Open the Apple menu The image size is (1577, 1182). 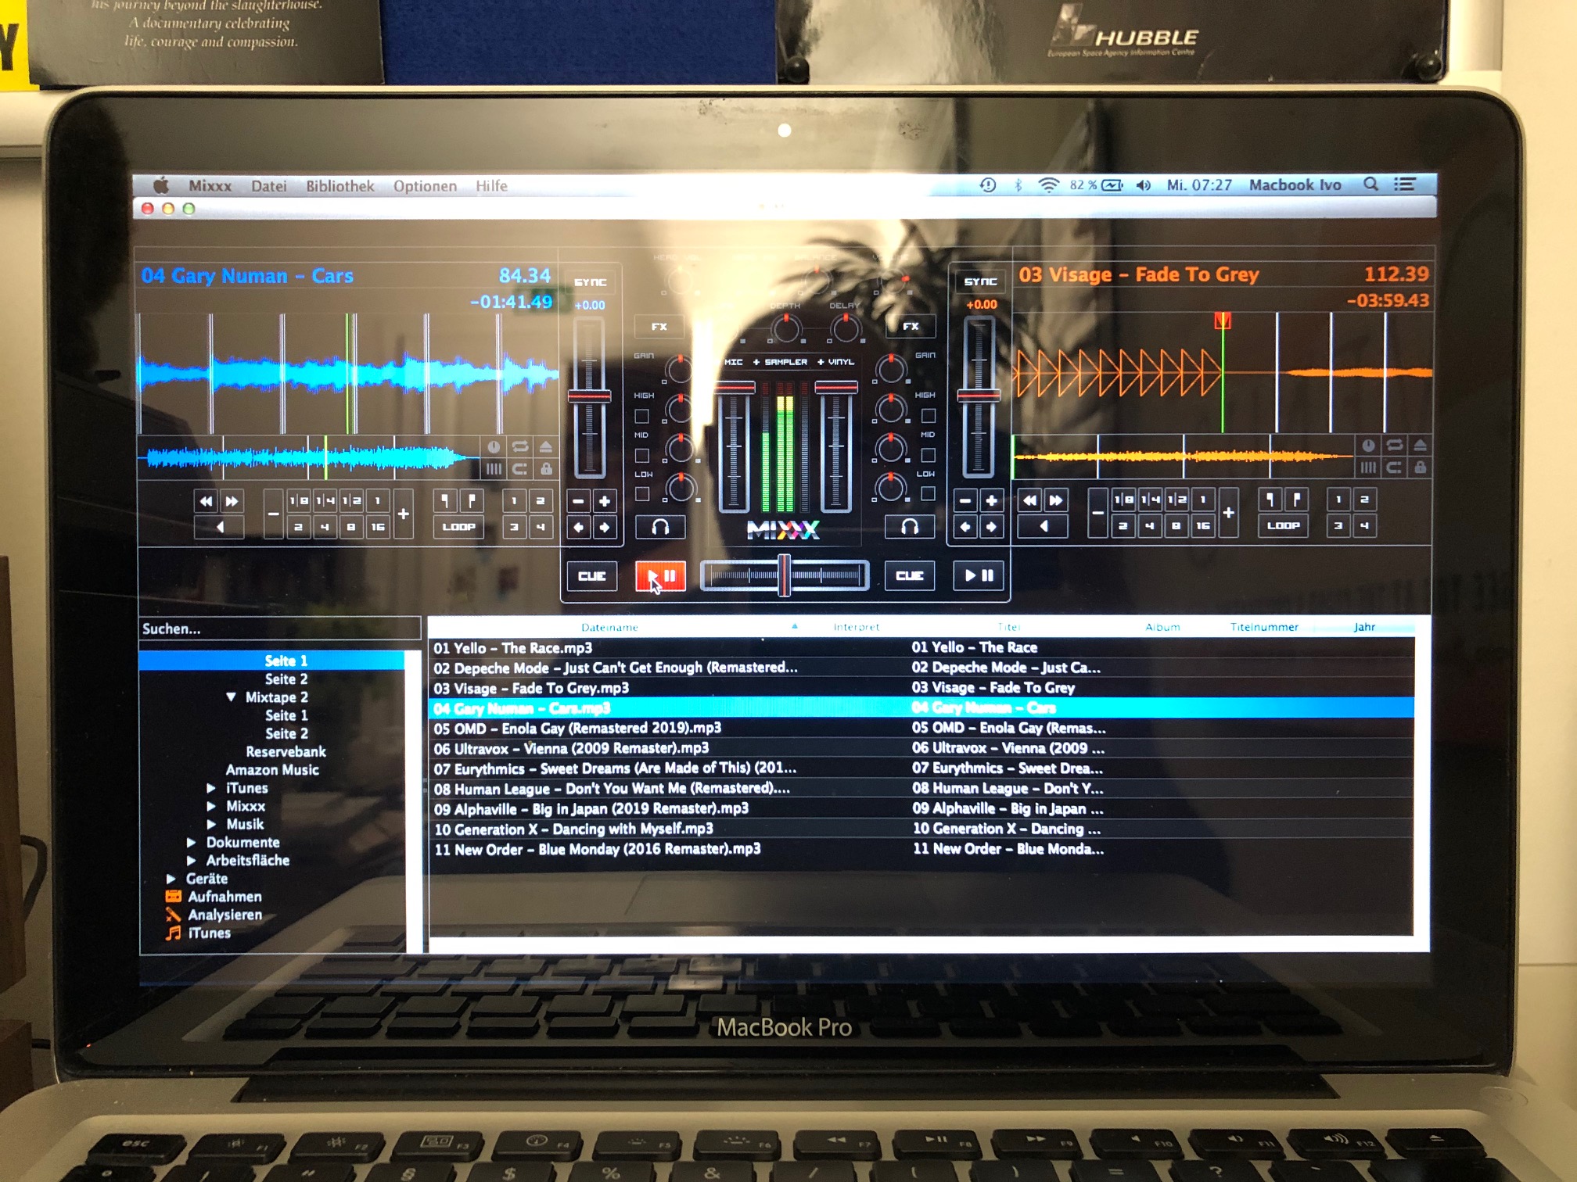click(x=161, y=185)
